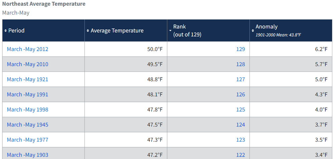The image size is (334, 159).
Task: Select rank 127 link
Action: (x=240, y=79)
